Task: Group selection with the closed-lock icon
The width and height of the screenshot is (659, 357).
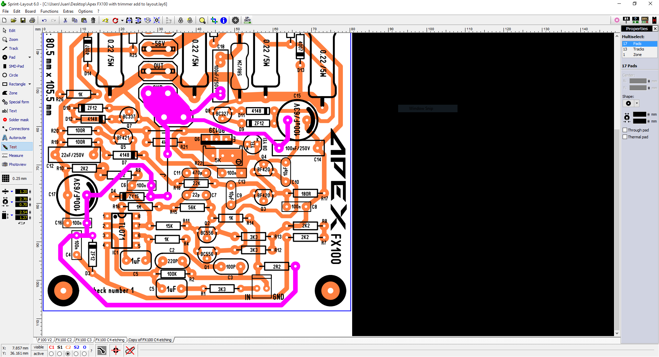Action: [x=181, y=21]
